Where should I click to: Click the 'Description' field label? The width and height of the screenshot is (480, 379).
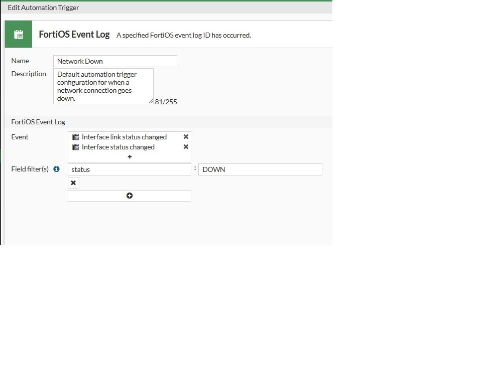pos(29,74)
